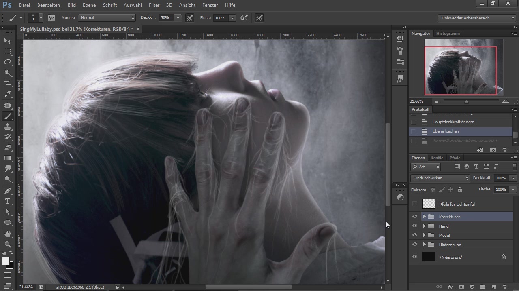
Task: Lock image pixels with brush icon
Action: pyautogui.click(x=442, y=190)
